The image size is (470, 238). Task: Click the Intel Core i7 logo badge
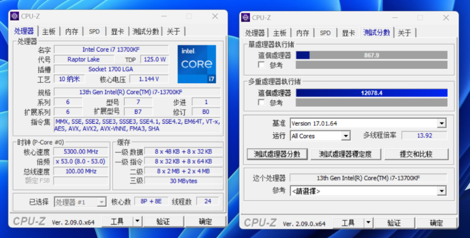click(x=197, y=64)
